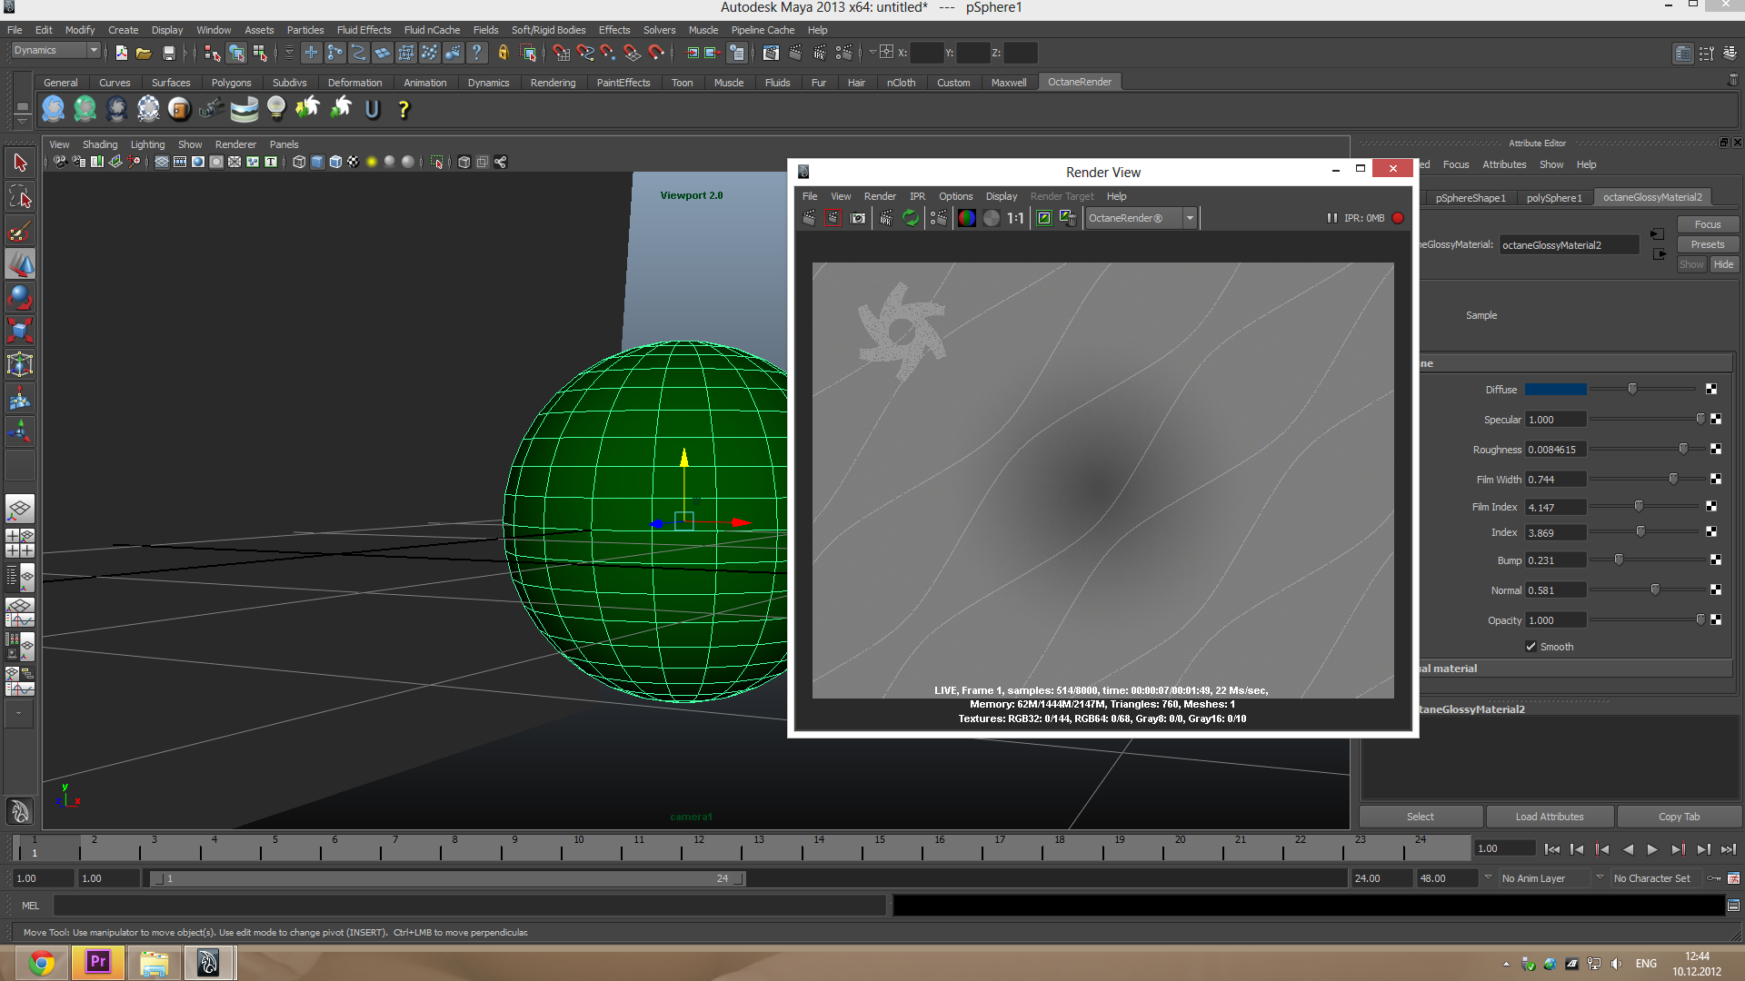
Task: Click the IPR render clapperboard icon
Action: click(x=886, y=218)
